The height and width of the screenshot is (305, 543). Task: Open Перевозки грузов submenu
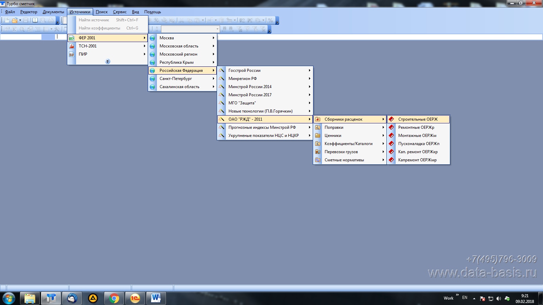click(350, 152)
